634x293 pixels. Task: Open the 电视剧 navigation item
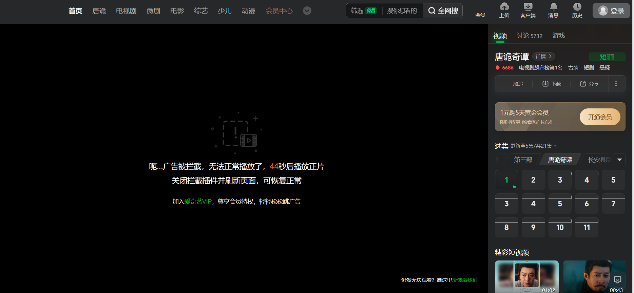pyautogui.click(x=126, y=11)
